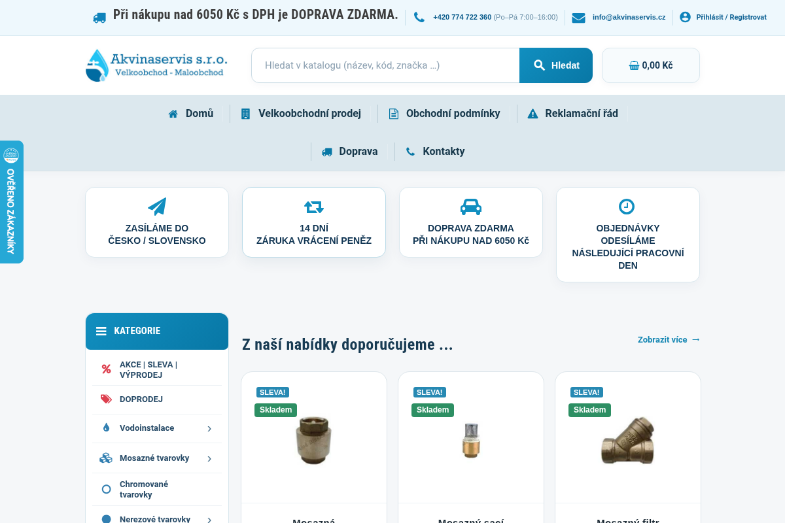Click the truck icon beside Doprava menu
Image resolution: width=785 pixels, height=523 pixels.
[327, 152]
